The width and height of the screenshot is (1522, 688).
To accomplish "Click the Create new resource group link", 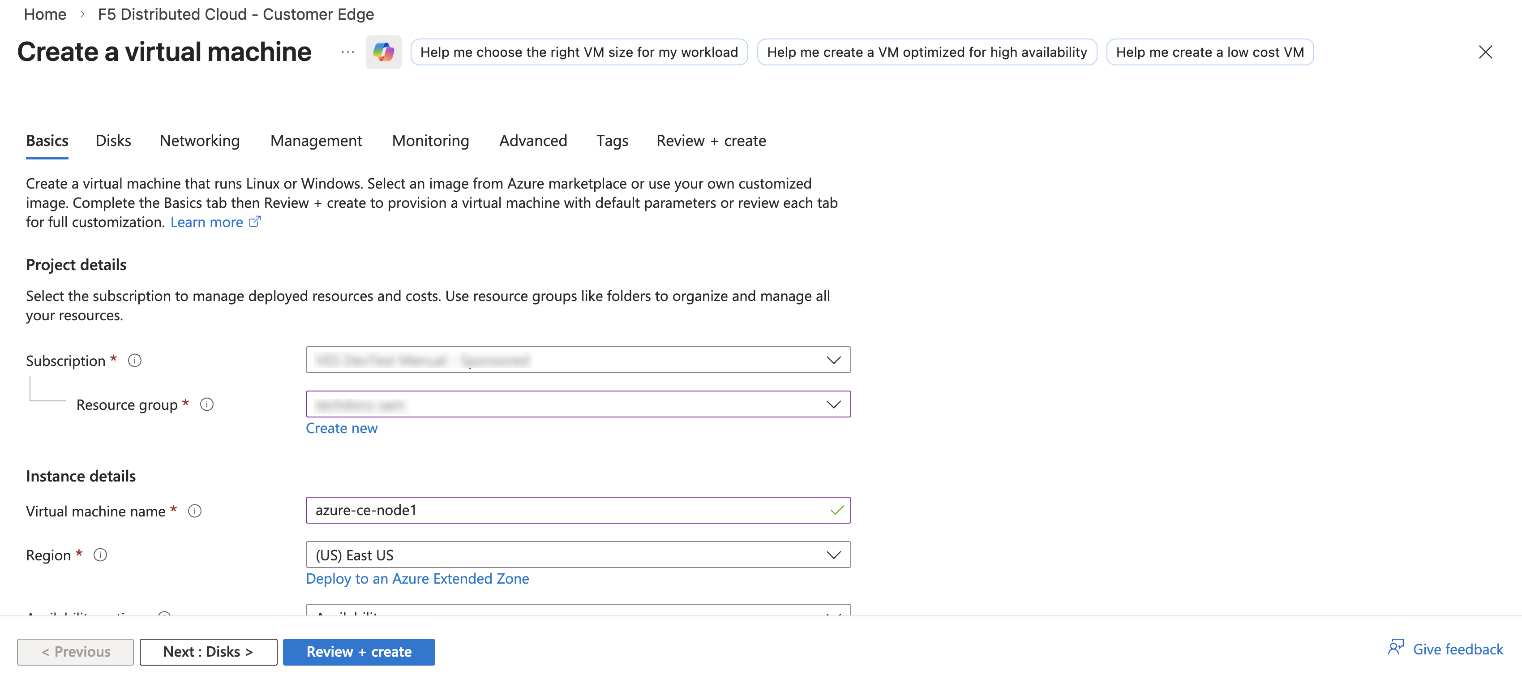I will [x=342, y=428].
